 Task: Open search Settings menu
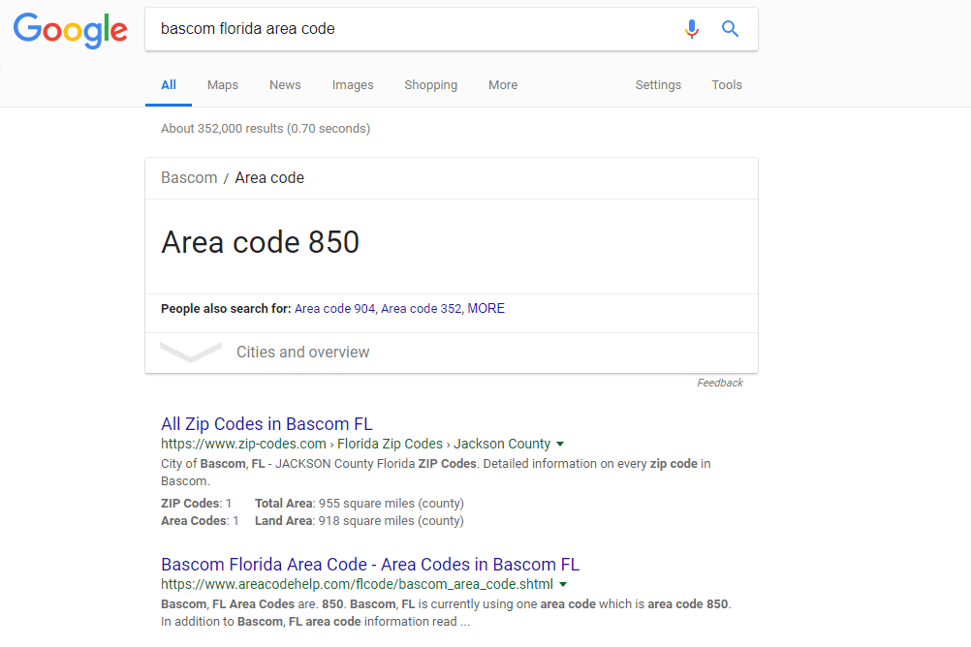(658, 85)
